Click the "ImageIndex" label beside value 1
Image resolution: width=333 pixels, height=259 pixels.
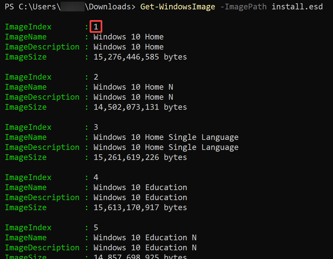tap(28, 27)
